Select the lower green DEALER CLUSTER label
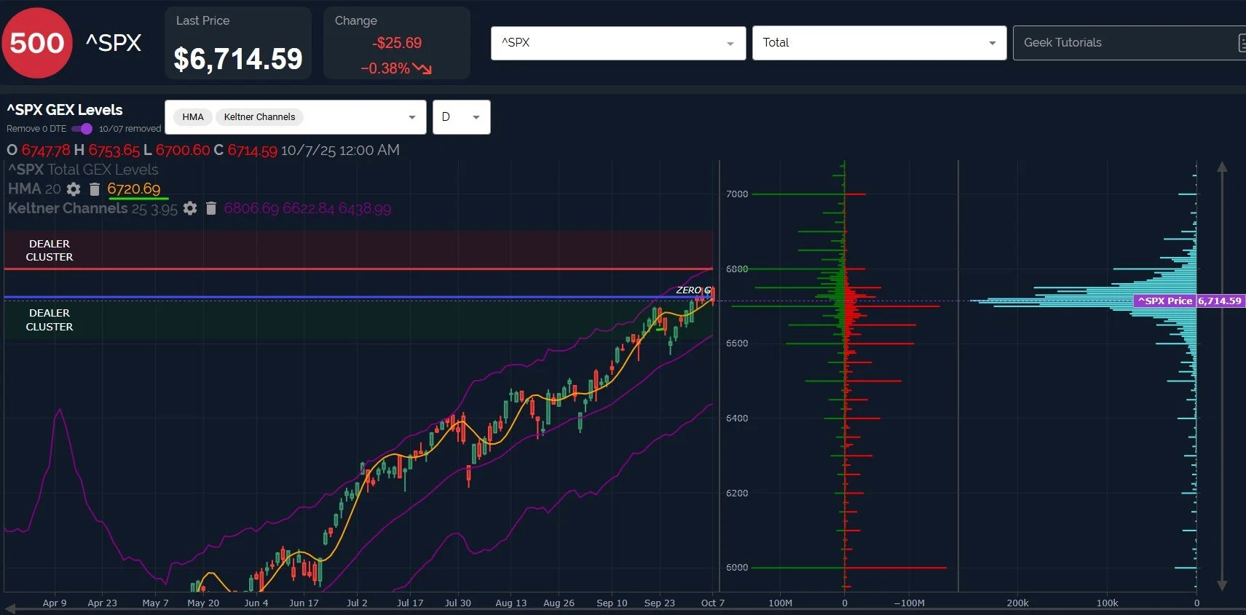 pos(50,320)
